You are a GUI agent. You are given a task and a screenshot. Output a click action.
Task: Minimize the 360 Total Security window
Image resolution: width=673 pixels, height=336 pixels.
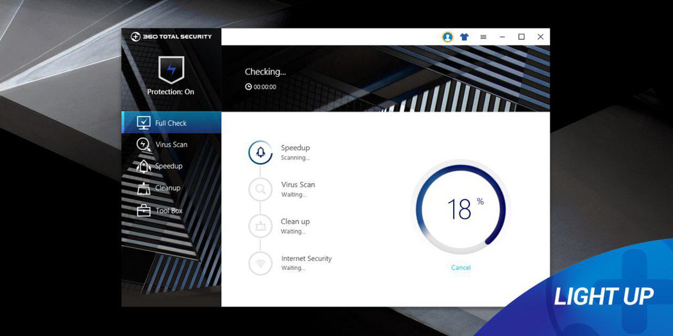(503, 37)
